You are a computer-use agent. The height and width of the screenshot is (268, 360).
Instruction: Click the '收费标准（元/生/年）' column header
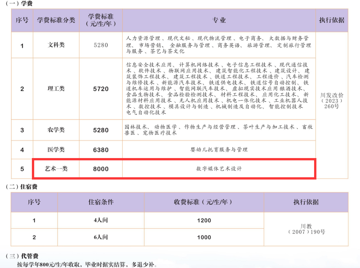[204, 202]
